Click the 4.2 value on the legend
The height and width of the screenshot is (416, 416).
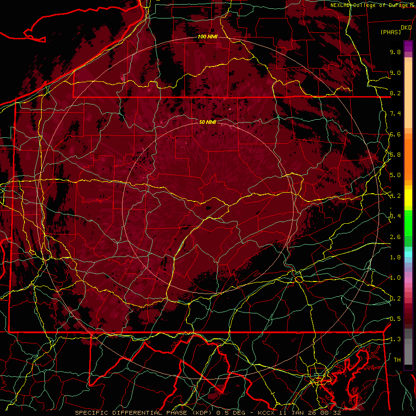[395, 196]
